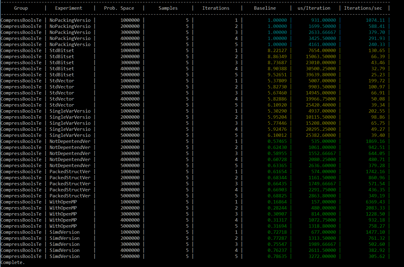Click the Iterations/sec value "382.92"

coord(377,250)
